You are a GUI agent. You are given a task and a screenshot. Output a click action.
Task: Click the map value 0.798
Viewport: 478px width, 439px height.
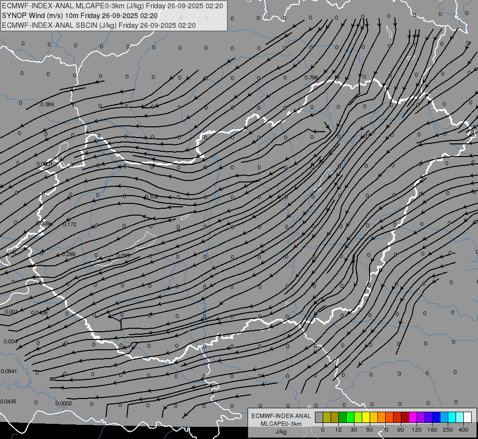311,78
